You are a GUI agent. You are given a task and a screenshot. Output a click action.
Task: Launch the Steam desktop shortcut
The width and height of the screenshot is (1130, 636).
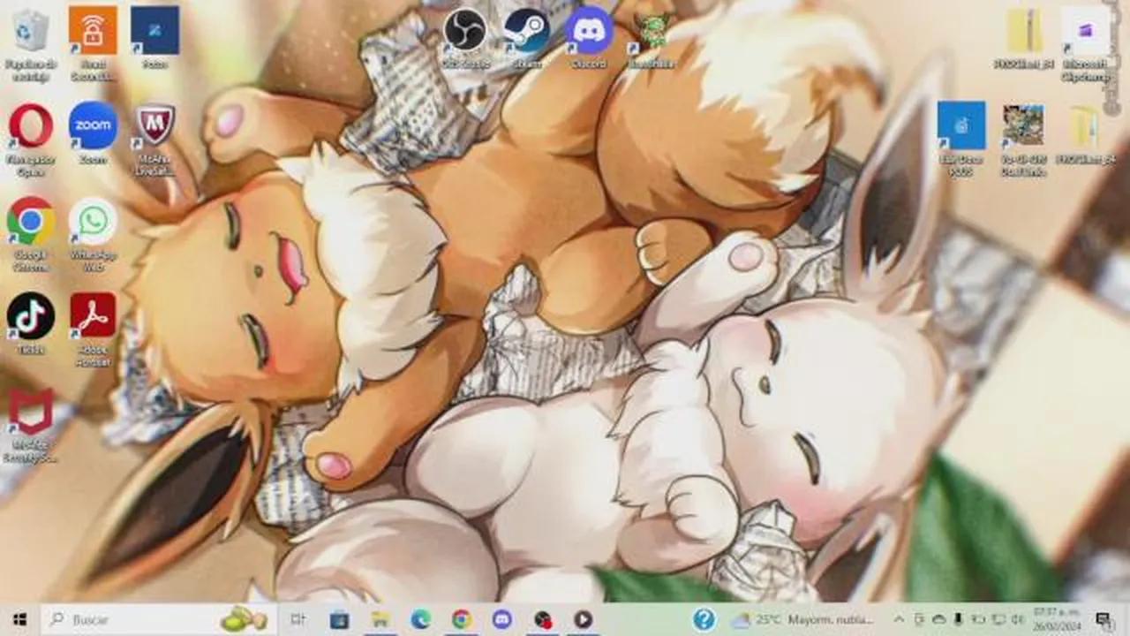point(527,38)
